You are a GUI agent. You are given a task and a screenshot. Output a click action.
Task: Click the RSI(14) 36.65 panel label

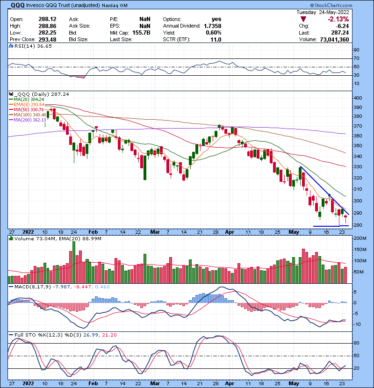tap(33, 46)
